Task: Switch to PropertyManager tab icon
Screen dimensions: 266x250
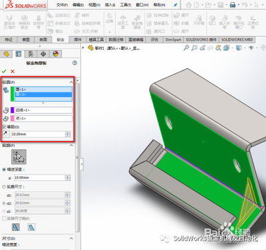Action: [x=19, y=54]
